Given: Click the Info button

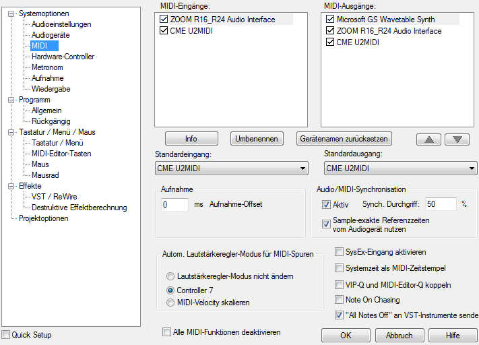Looking at the screenshot, I should pyautogui.click(x=191, y=139).
